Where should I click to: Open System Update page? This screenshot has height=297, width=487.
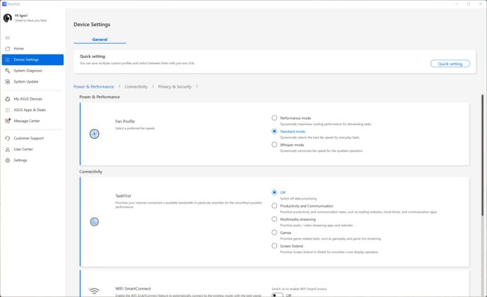pyautogui.click(x=33, y=82)
